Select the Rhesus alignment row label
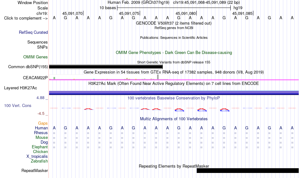 click(x=41, y=133)
